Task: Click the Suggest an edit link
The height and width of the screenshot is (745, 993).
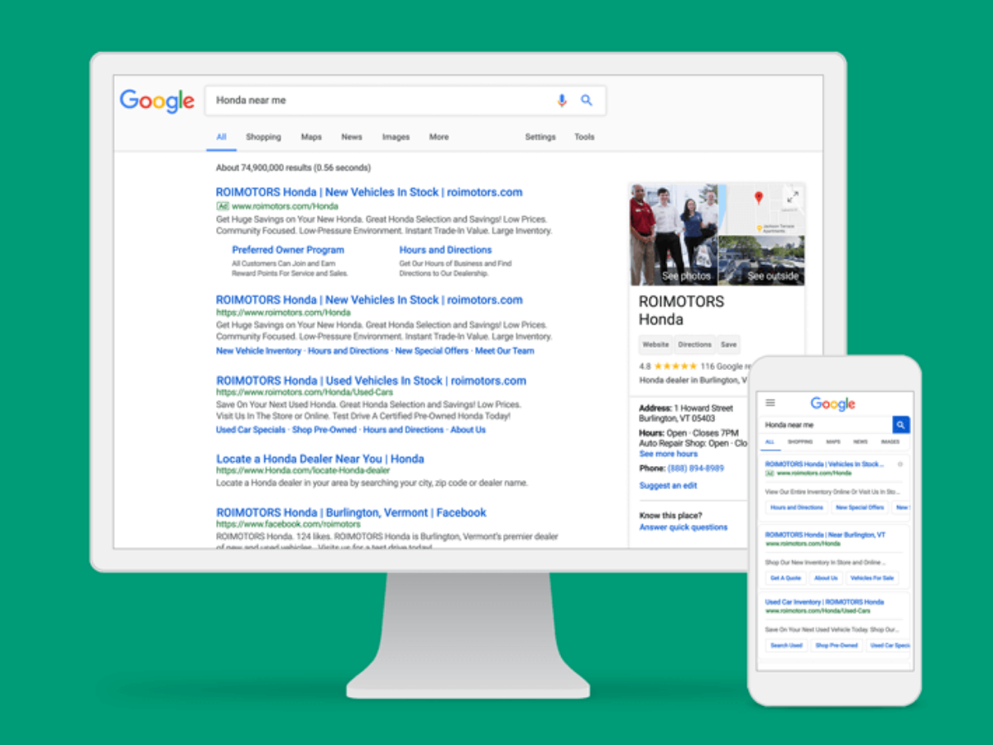Action: pyautogui.click(x=668, y=486)
